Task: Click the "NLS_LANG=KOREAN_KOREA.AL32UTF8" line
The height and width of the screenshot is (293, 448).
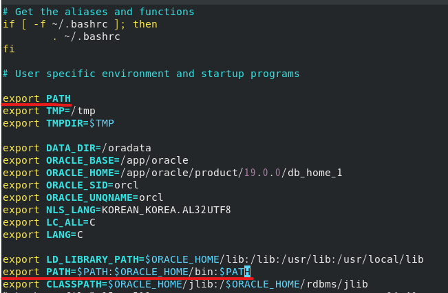Action: click(x=117, y=210)
